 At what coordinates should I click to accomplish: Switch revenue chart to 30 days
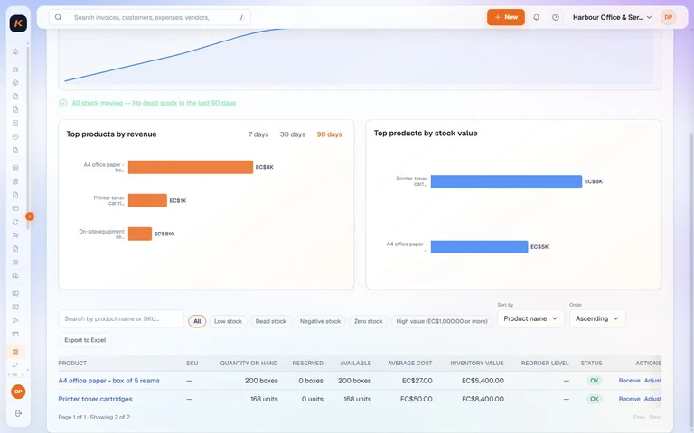pos(293,134)
